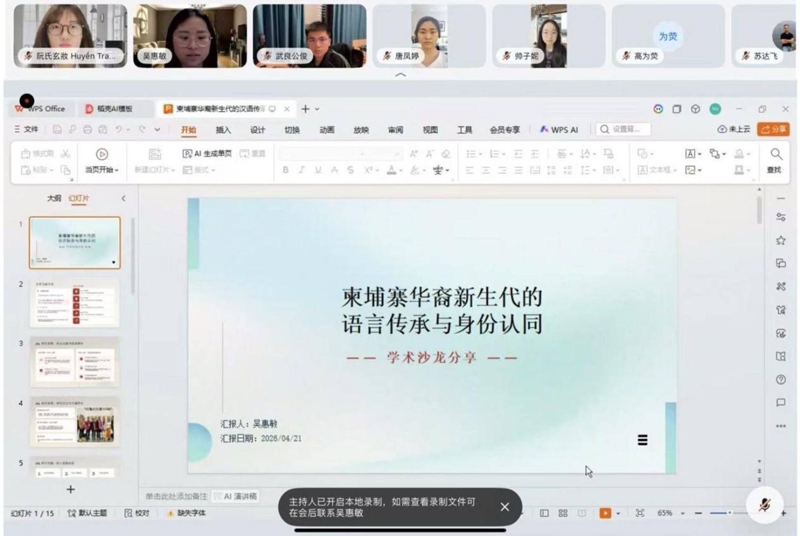Image resolution: width=800 pixels, height=536 pixels.
Task: Expand the participant video strip chevron
Action: point(400,75)
